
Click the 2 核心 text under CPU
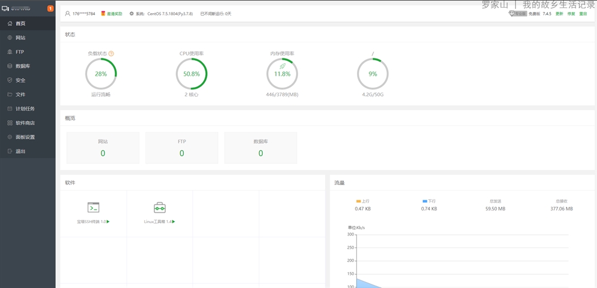pos(192,94)
